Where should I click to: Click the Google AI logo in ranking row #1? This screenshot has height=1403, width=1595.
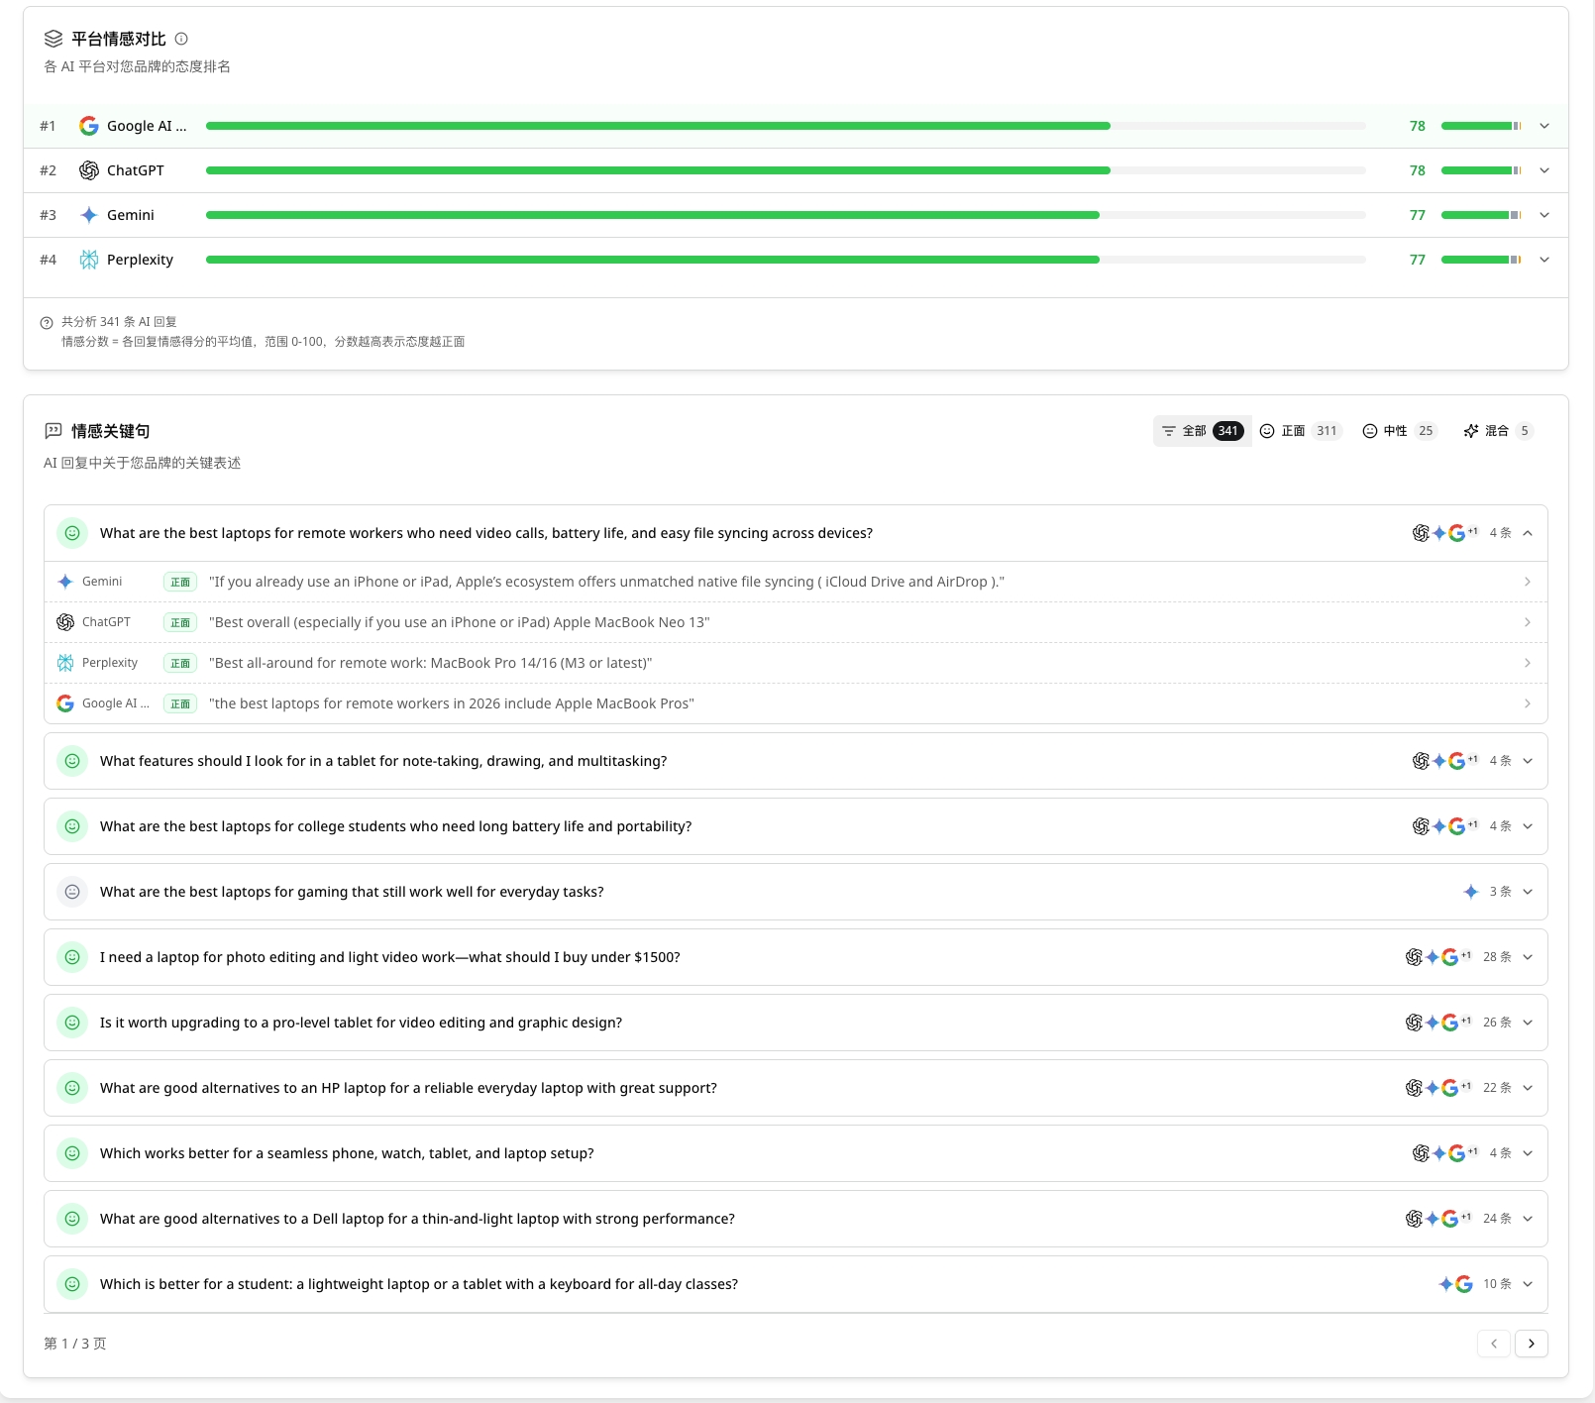89,126
